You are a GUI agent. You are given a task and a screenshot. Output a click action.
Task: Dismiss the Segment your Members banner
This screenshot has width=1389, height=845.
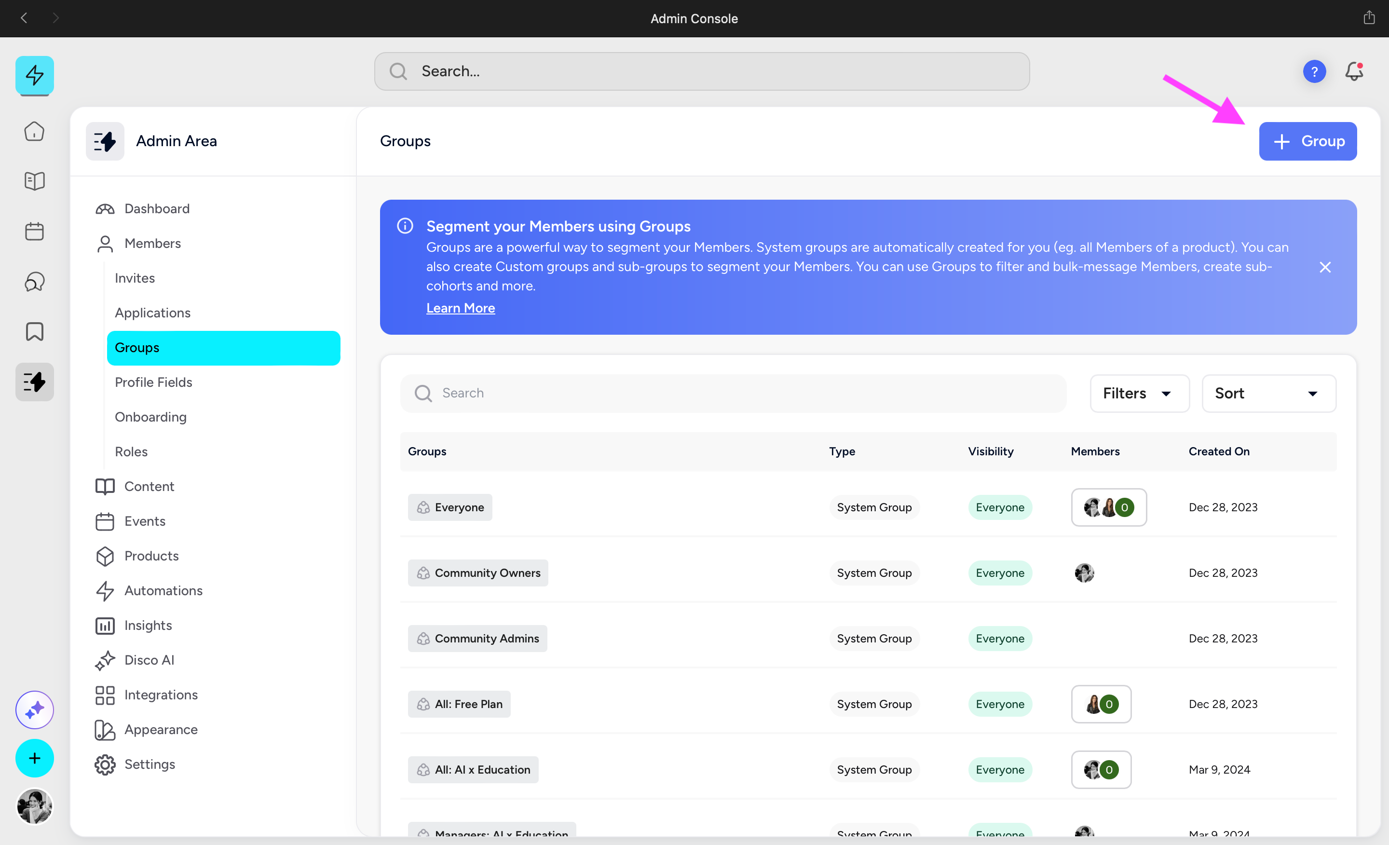pyautogui.click(x=1325, y=267)
